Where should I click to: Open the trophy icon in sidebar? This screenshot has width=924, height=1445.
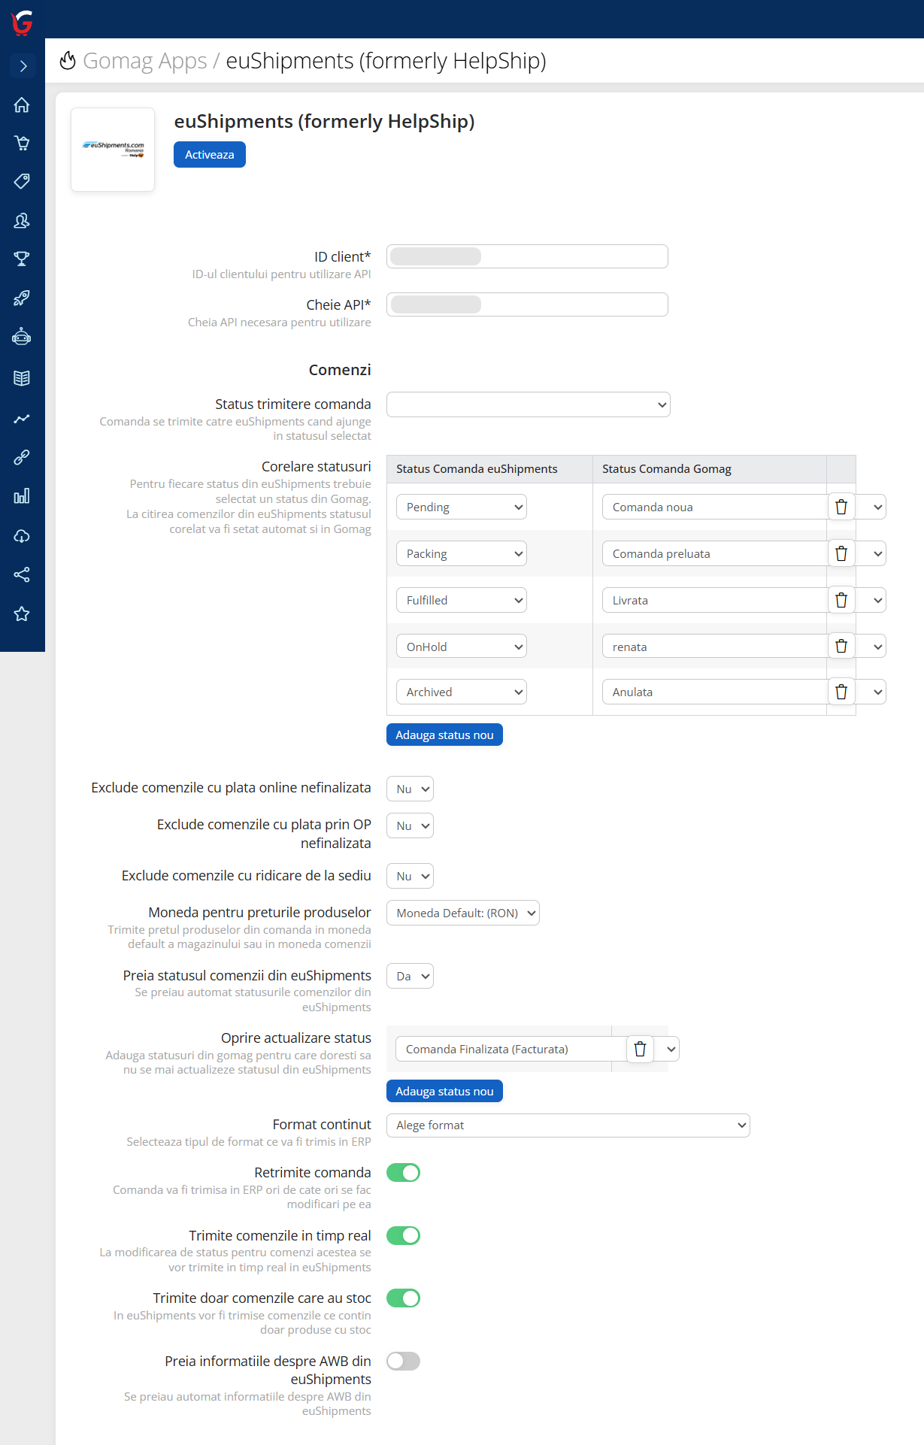pos(22,259)
